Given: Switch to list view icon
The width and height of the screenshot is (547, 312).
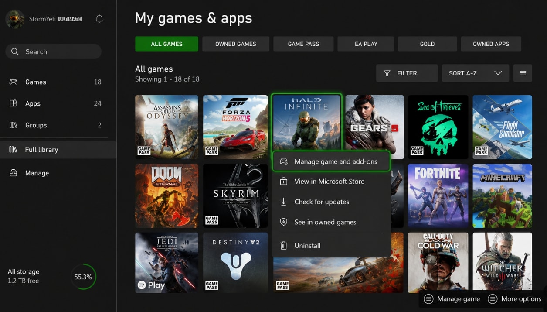Looking at the screenshot, I should (523, 73).
